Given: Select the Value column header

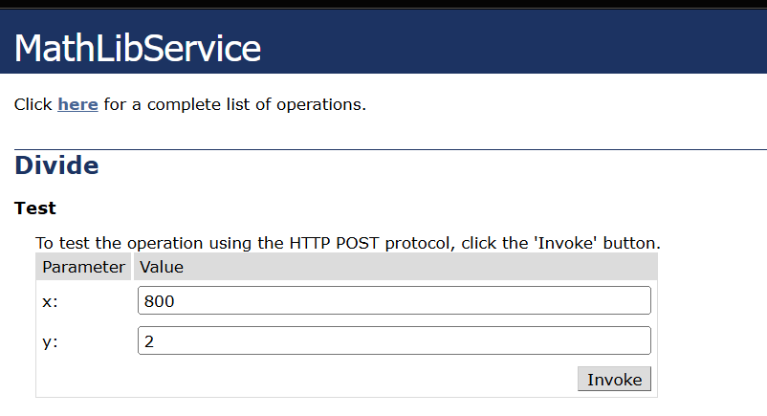Looking at the screenshot, I should (x=162, y=267).
